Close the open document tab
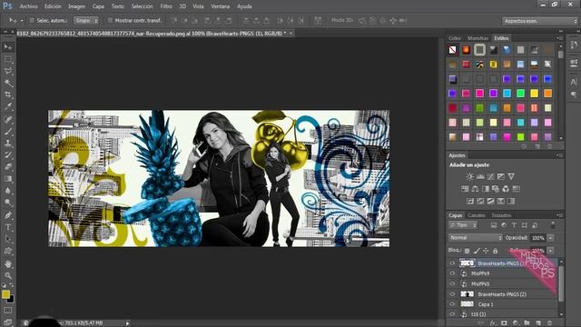Viewport: 581px width, 327px height. pyautogui.click(x=290, y=33)
